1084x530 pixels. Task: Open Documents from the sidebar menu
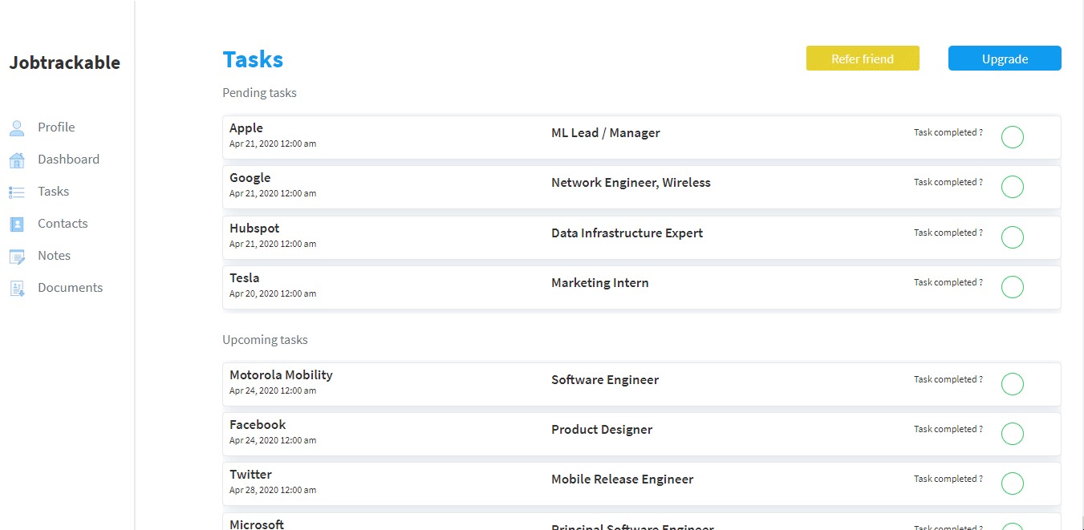point(71,288)
